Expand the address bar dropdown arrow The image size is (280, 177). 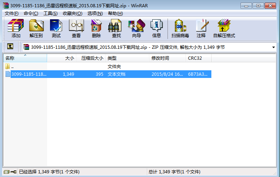coord(273,47)
